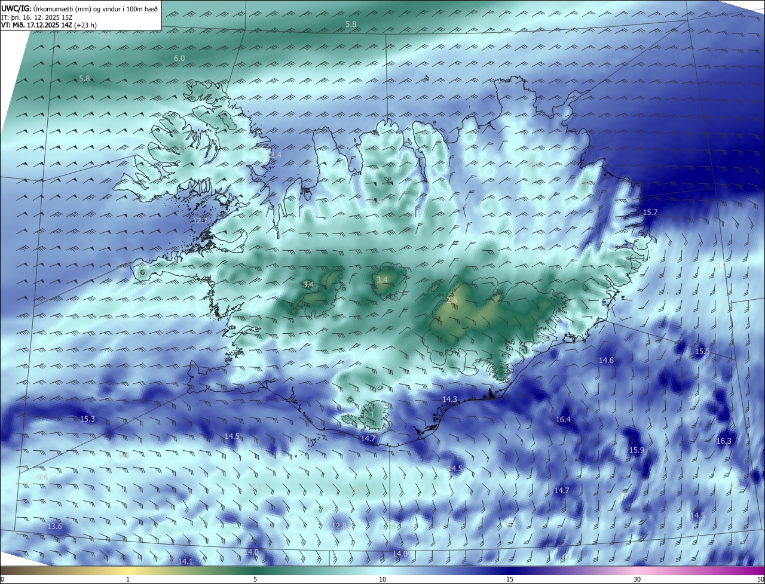Click the 12.7 value label over Breiðafjörður

[x=200, y=220]
